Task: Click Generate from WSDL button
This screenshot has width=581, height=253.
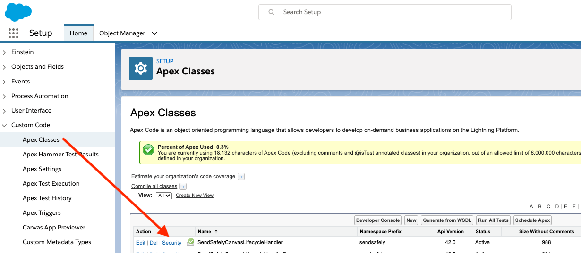Action: click(x=447, y=220)
